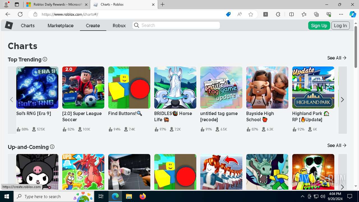Open Find Buttons thumbnail in Top Trending
This screenshot has width=359, height=202.
point(129,88)
